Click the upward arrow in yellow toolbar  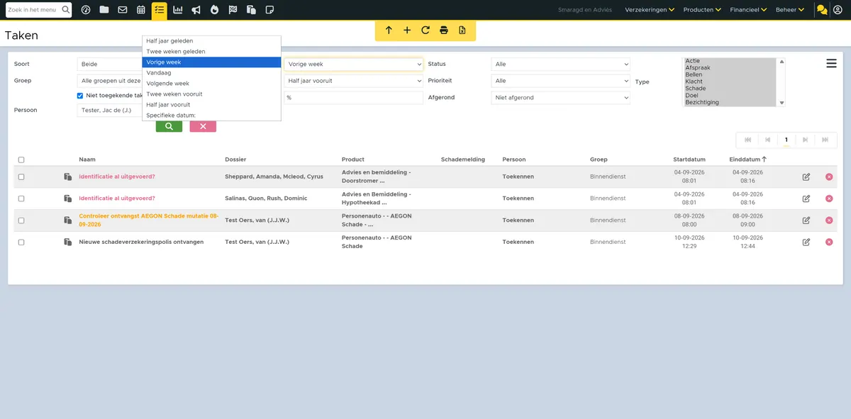[x=389, y=30]
